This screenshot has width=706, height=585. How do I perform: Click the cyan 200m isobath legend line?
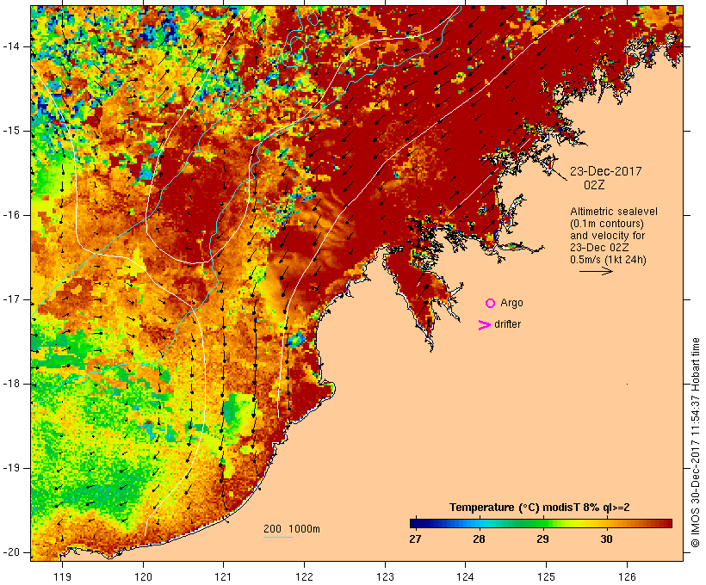click(x=278, y=537)
